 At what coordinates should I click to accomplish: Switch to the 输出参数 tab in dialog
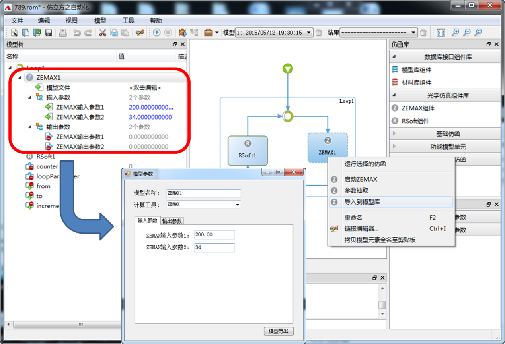pos(172,221)
